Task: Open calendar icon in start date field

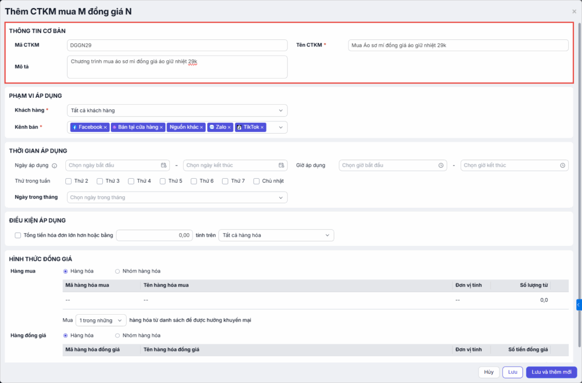Action: click(164, 165)
